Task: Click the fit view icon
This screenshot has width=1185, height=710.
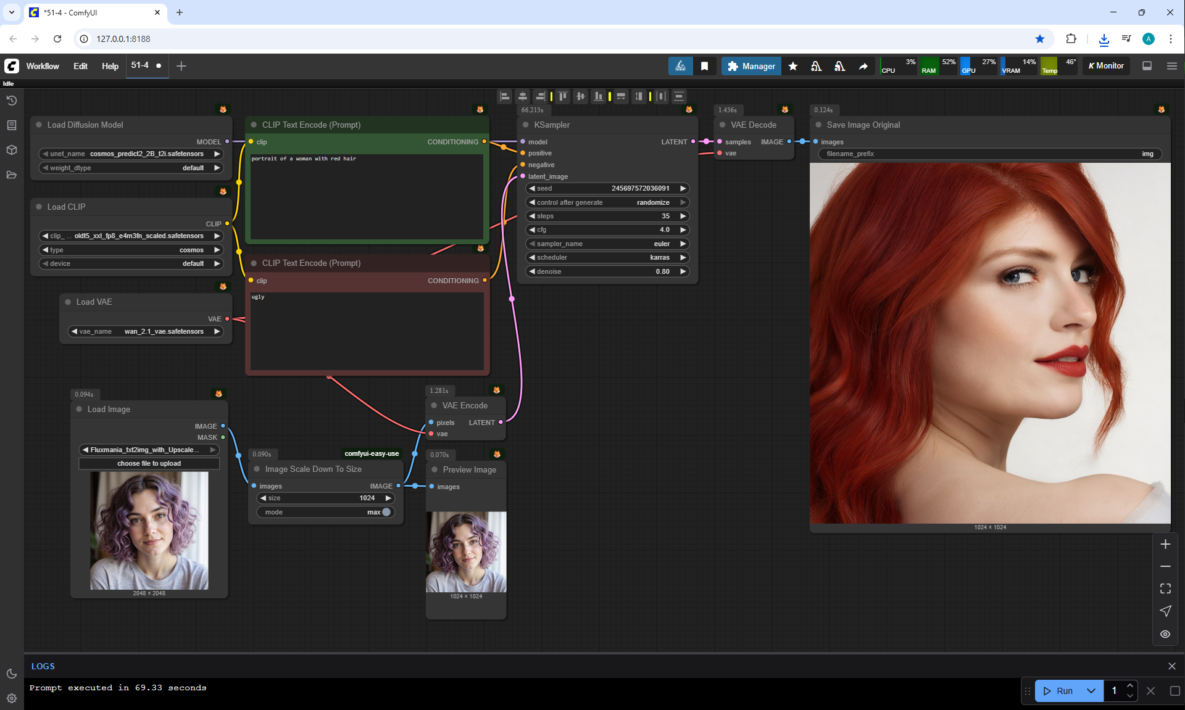Action: (1165, 588)
